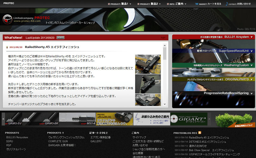Image resolution: width=256 pixels, height=158 pixels.
Task: Open the MST-4 product banner
Action: click(78, 119)
